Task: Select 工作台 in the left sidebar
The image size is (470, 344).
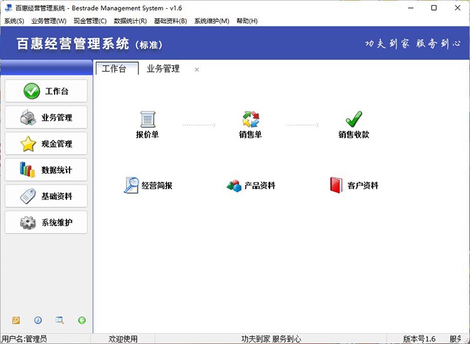Action: pyautogui.click(x=46, y=91)
